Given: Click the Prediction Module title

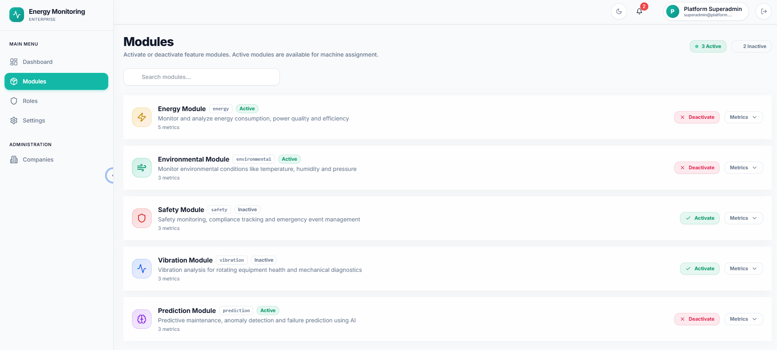Looking at the screenshot, I should click(x=187, y=311).
